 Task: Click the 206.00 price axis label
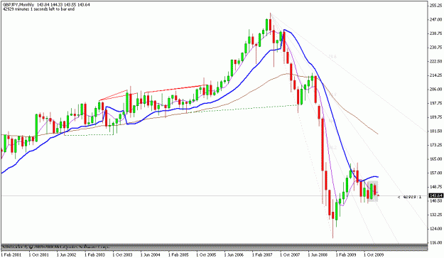pos(436,90)
